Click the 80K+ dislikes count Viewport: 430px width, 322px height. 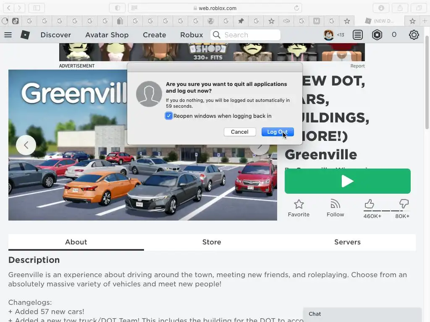coord(402,216)
